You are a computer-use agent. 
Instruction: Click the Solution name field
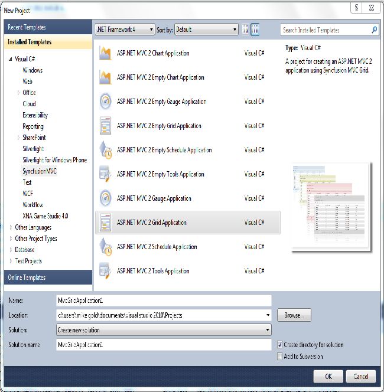(164, 345)
